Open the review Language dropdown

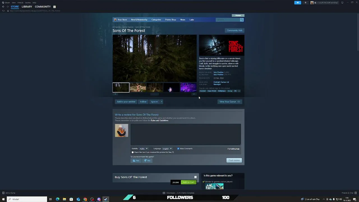point(167,149)
